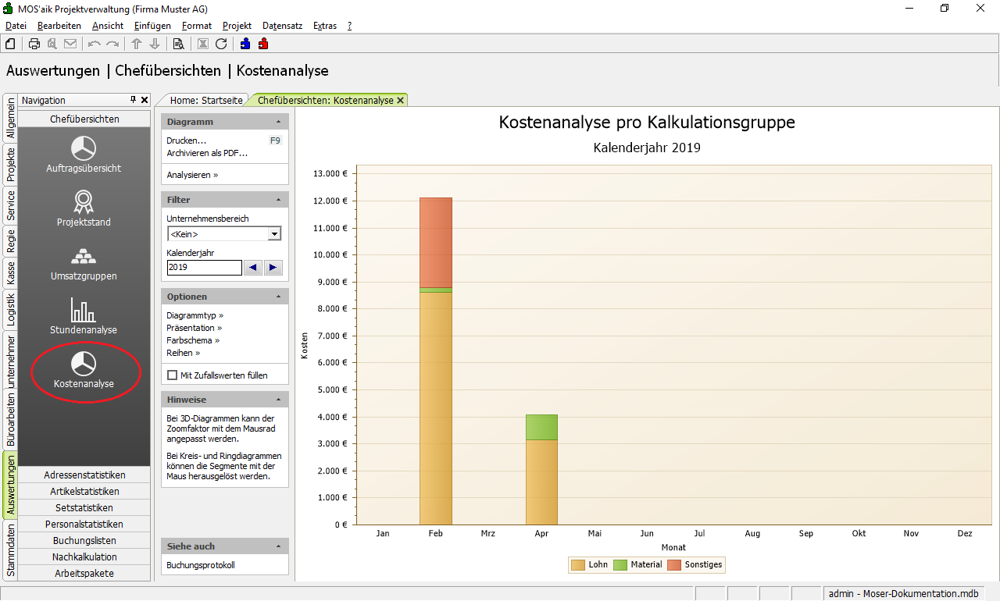Open the Unternehmensbereich dropdown
Image resolution: width=1000 pixels, height=601 pixels.
pyautogui.click(x=274, y=234)
